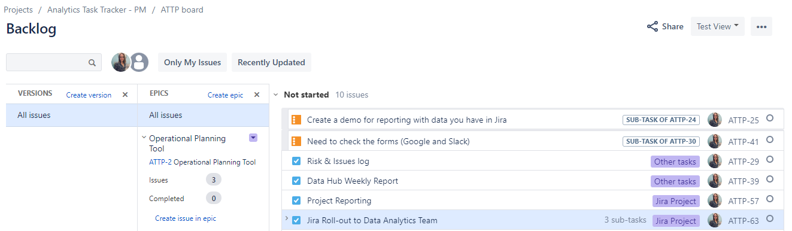Click task type icon for Risk & Issues log

[x=296, y=161]
